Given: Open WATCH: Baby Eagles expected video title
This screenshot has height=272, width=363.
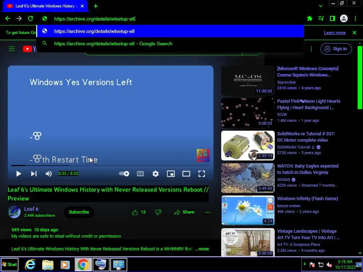Looking at the screenshot, I should (308, 169).
